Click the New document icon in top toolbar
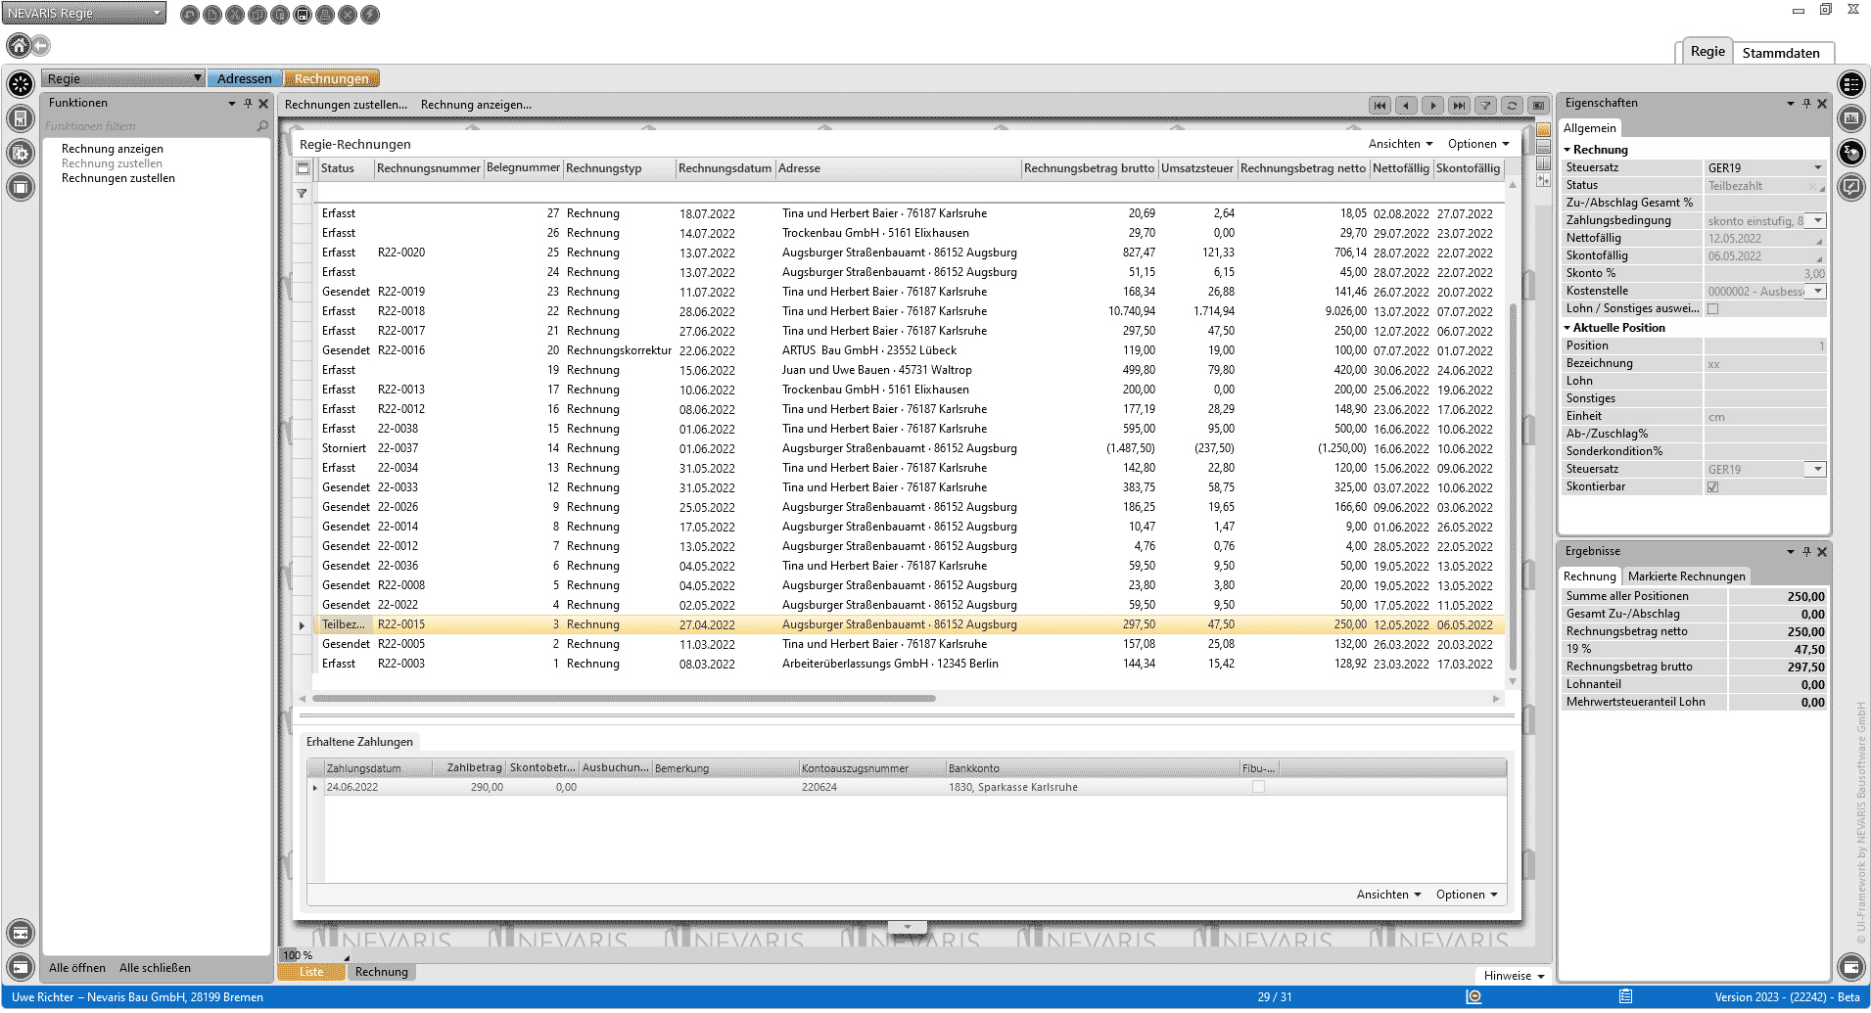The width and height of the screenshot is (1871, 1013). (212, 15)
